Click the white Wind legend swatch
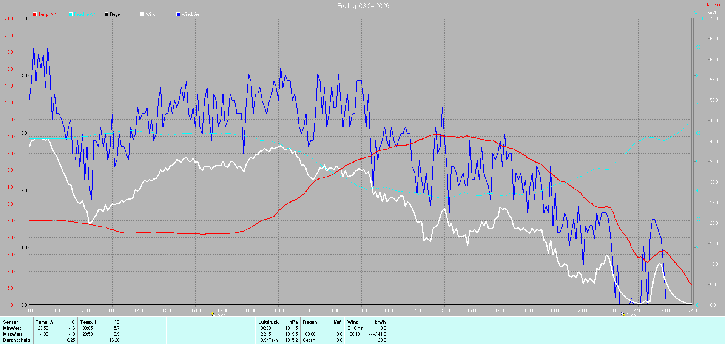The image size is (725, 344). pos(142,14)
